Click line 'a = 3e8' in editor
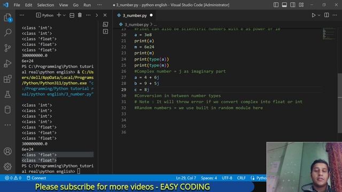 point(143,35)
